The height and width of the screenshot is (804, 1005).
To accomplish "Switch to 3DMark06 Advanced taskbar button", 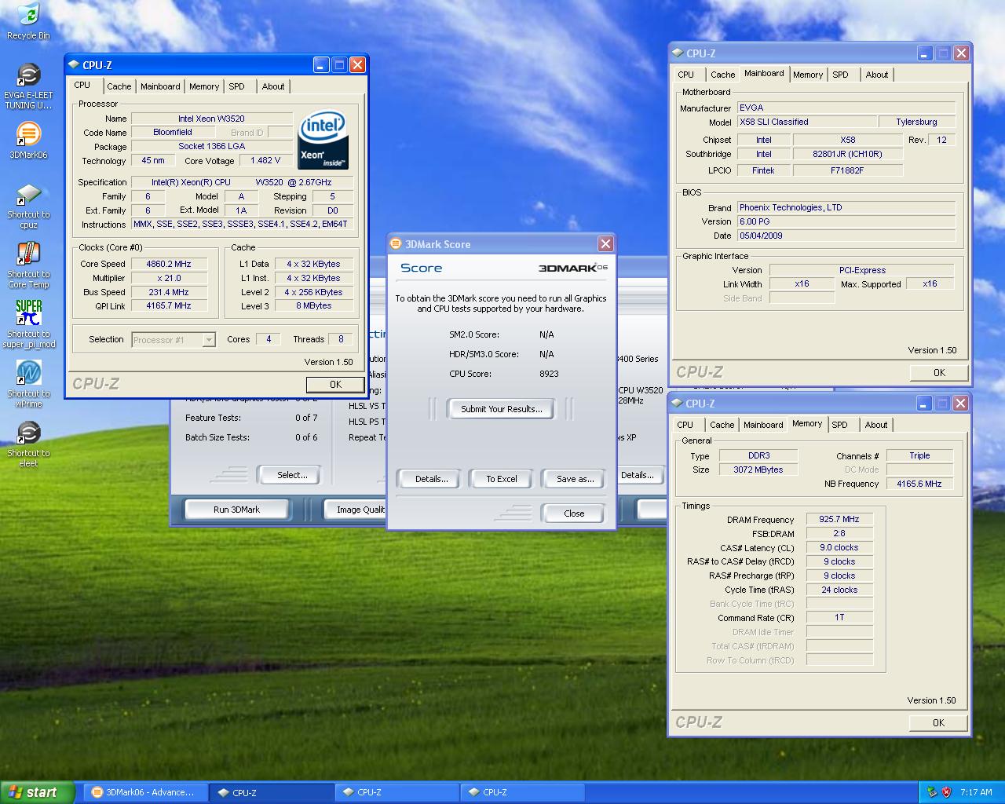I will coord(144,792).
